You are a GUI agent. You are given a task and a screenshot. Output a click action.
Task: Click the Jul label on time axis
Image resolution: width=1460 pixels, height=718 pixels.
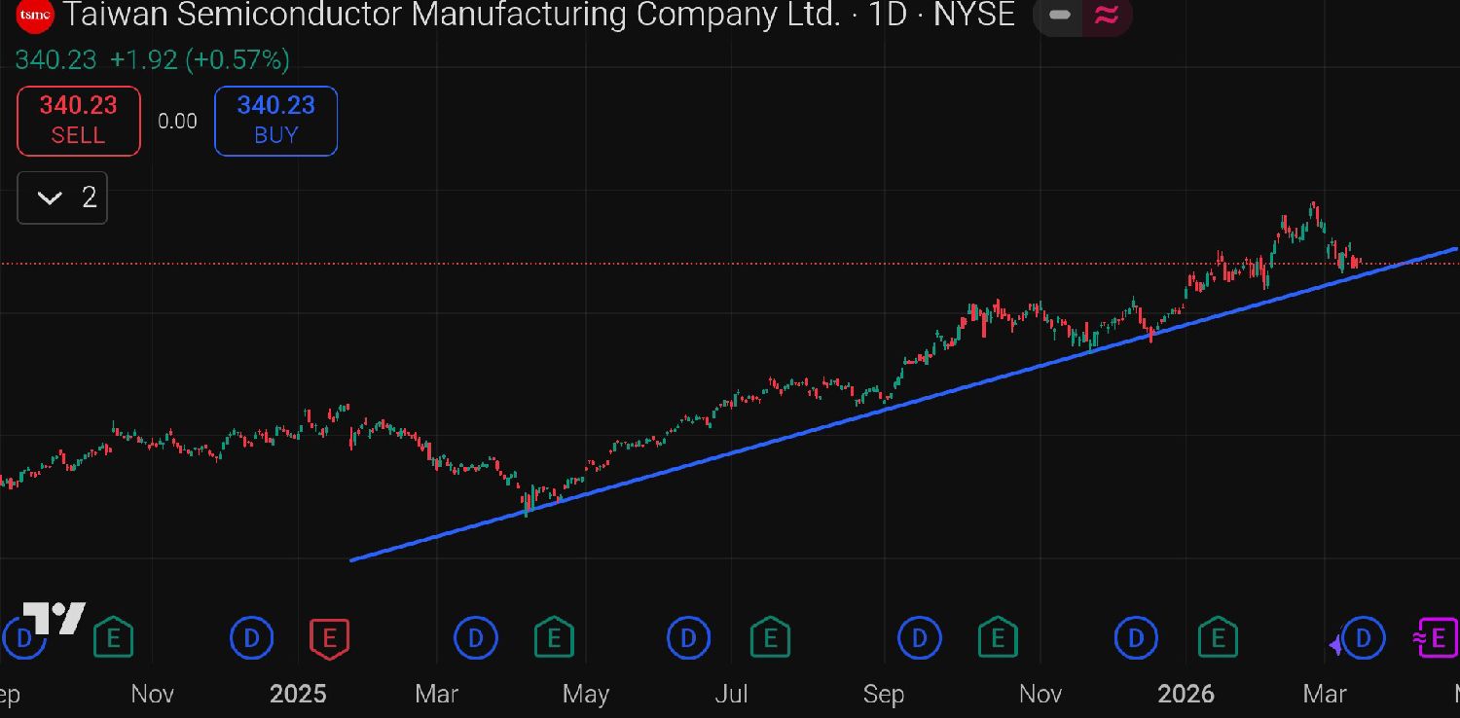click(x=732, y=694)
